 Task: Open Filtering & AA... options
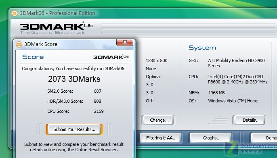[161, 138]
